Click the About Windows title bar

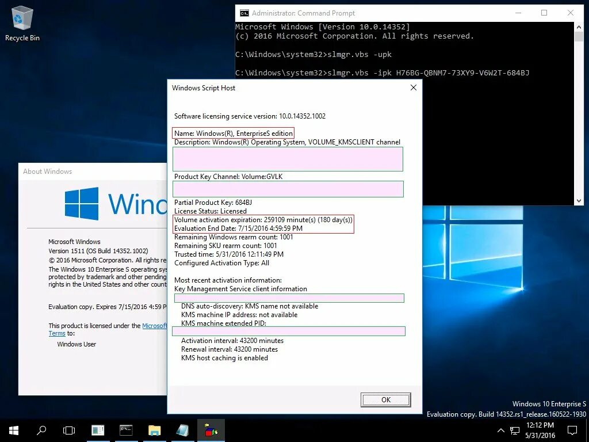click(x=93, y=172)
